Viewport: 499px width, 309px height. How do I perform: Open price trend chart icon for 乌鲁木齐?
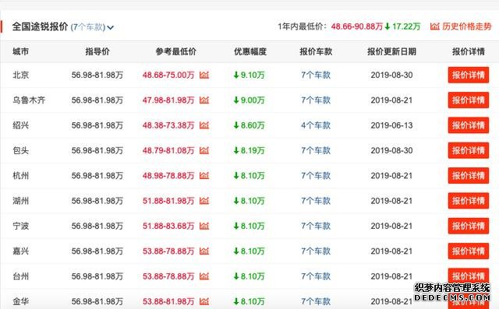point(204,100)
